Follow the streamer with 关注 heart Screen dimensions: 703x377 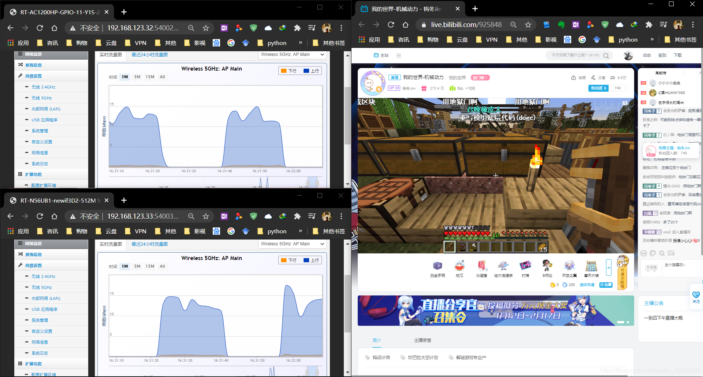click(x=696, y=297)
